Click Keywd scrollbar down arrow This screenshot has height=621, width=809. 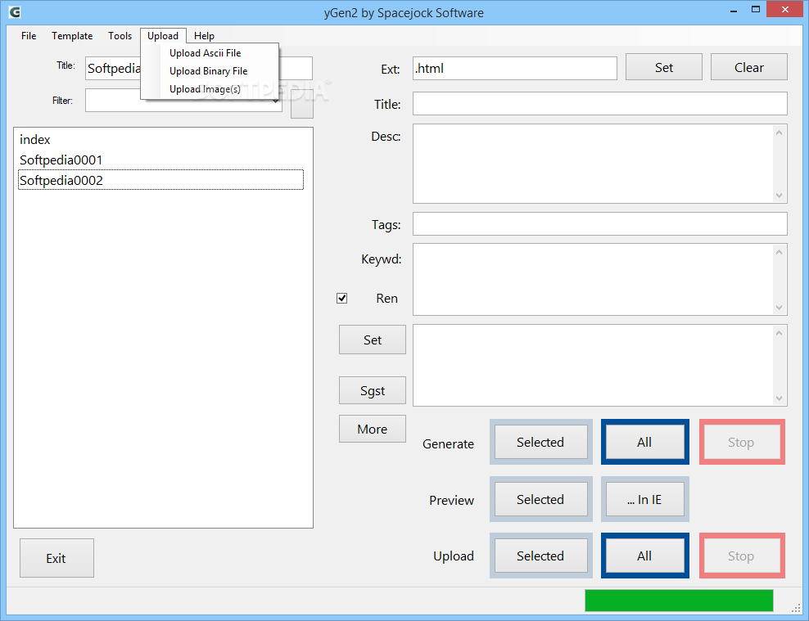coord(779,308)
